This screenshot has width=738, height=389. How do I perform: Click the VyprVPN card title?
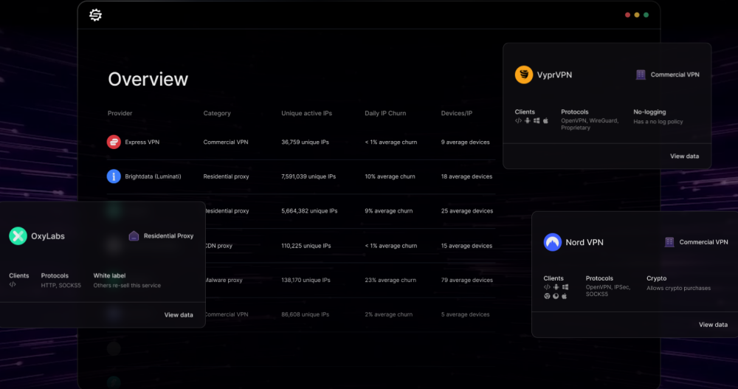pos(554,75)
